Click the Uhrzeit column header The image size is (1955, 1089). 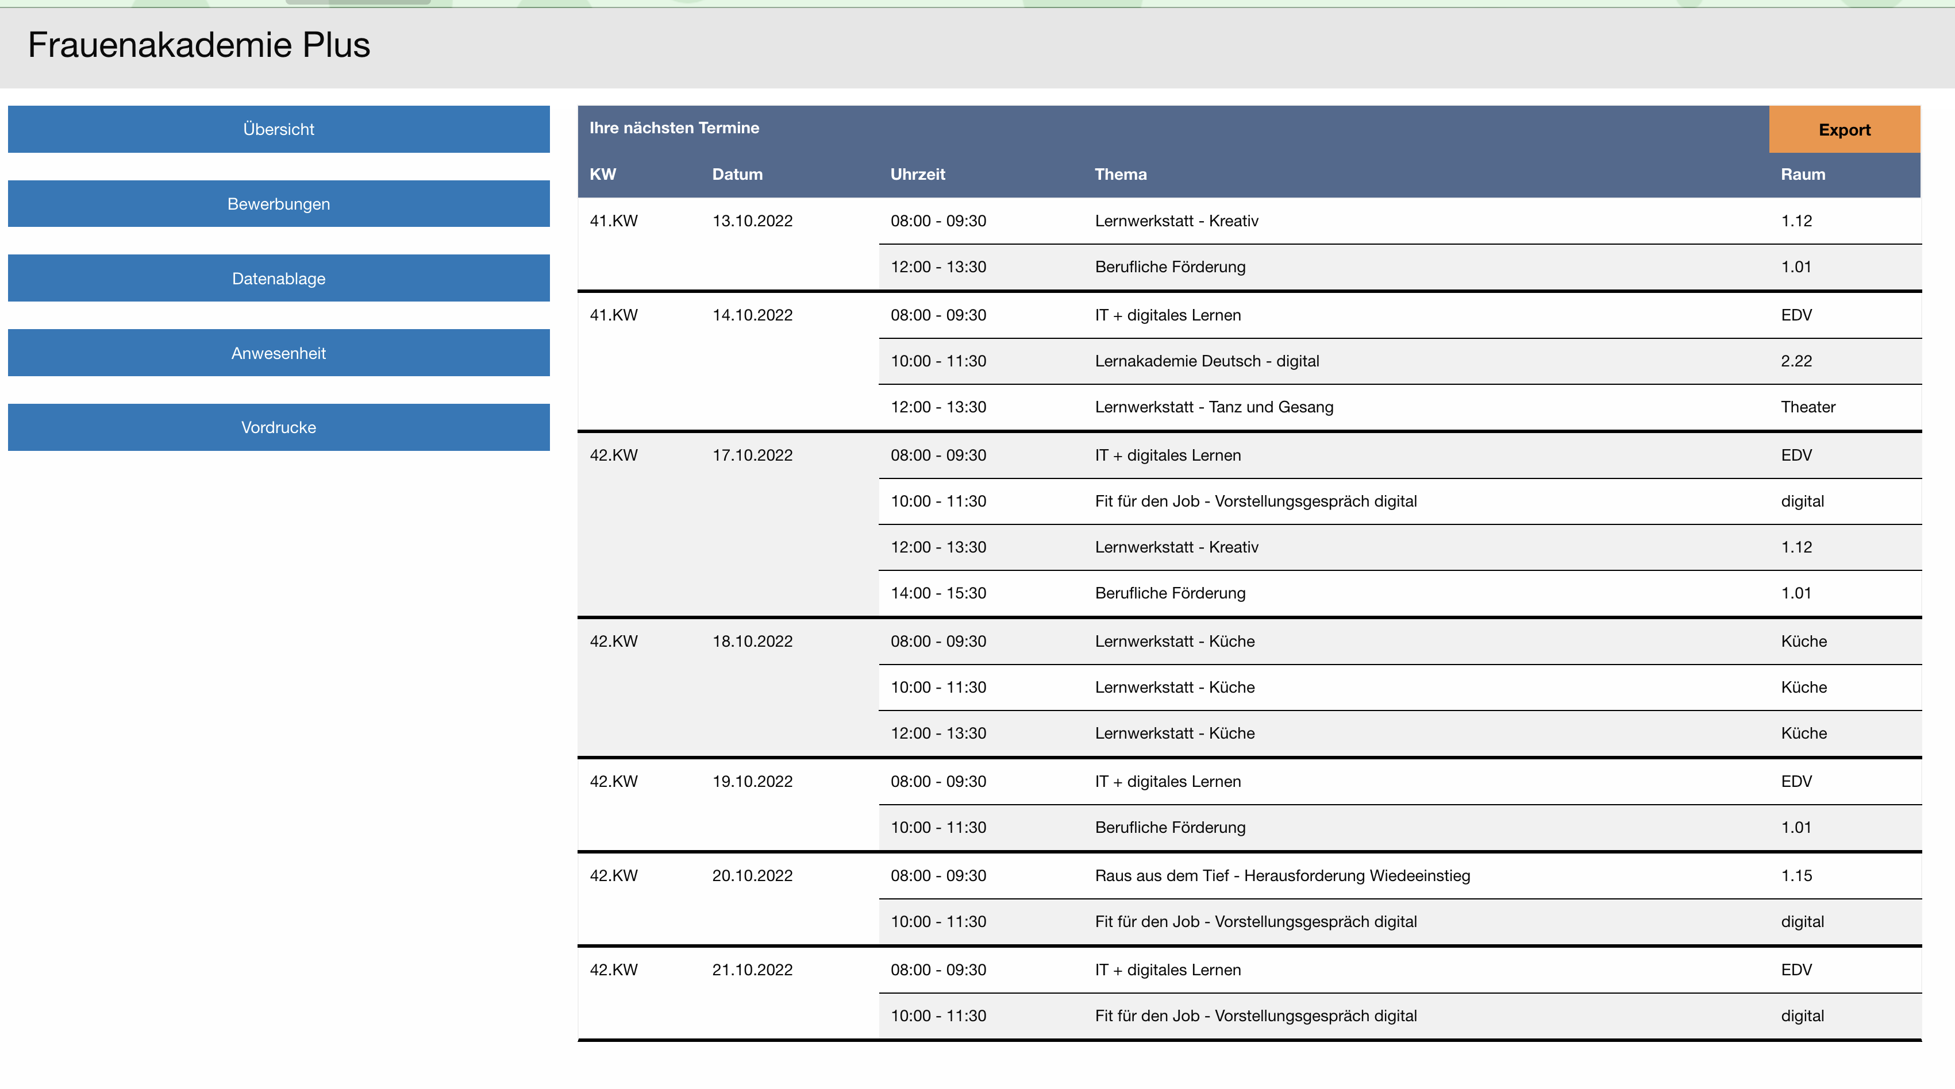click(x=918, y=173)
